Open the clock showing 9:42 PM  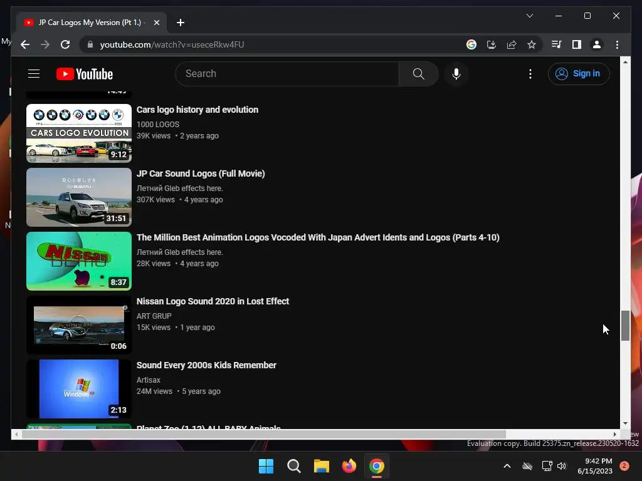pyautogui.click(x=595, y=466)
